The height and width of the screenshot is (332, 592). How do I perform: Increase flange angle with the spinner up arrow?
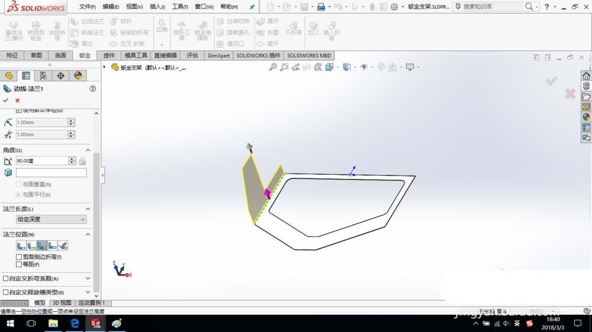72,159
